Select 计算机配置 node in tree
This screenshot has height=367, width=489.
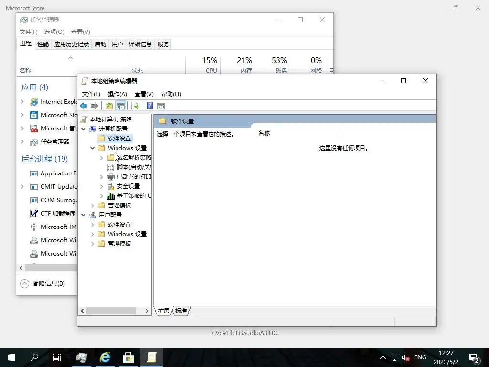click(113, 129)
